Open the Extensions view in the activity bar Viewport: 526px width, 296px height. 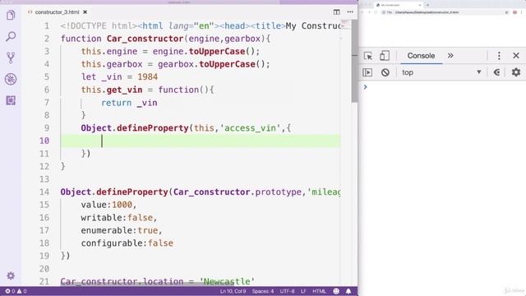click(x=11, y=100)
